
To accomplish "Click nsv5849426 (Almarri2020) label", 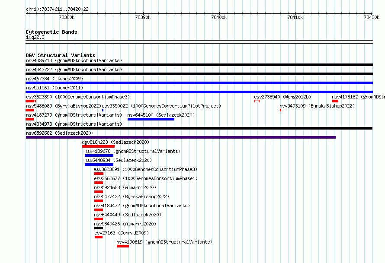I will (x=125, y=224).
